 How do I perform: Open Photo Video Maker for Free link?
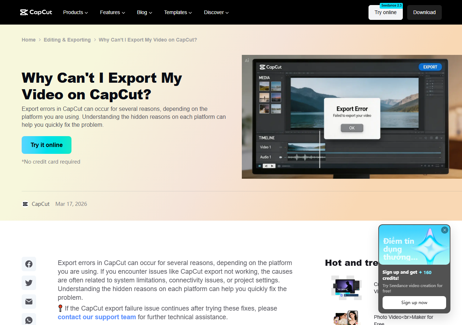(404, 320)
